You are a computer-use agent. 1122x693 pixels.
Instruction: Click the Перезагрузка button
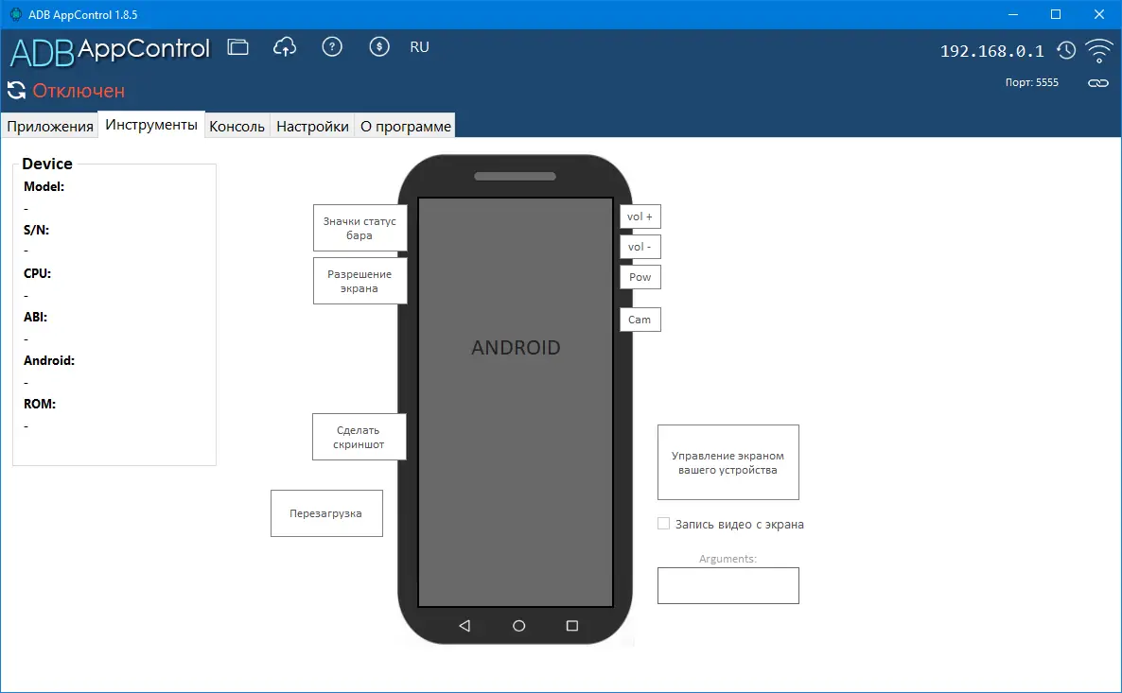[326, 513]
